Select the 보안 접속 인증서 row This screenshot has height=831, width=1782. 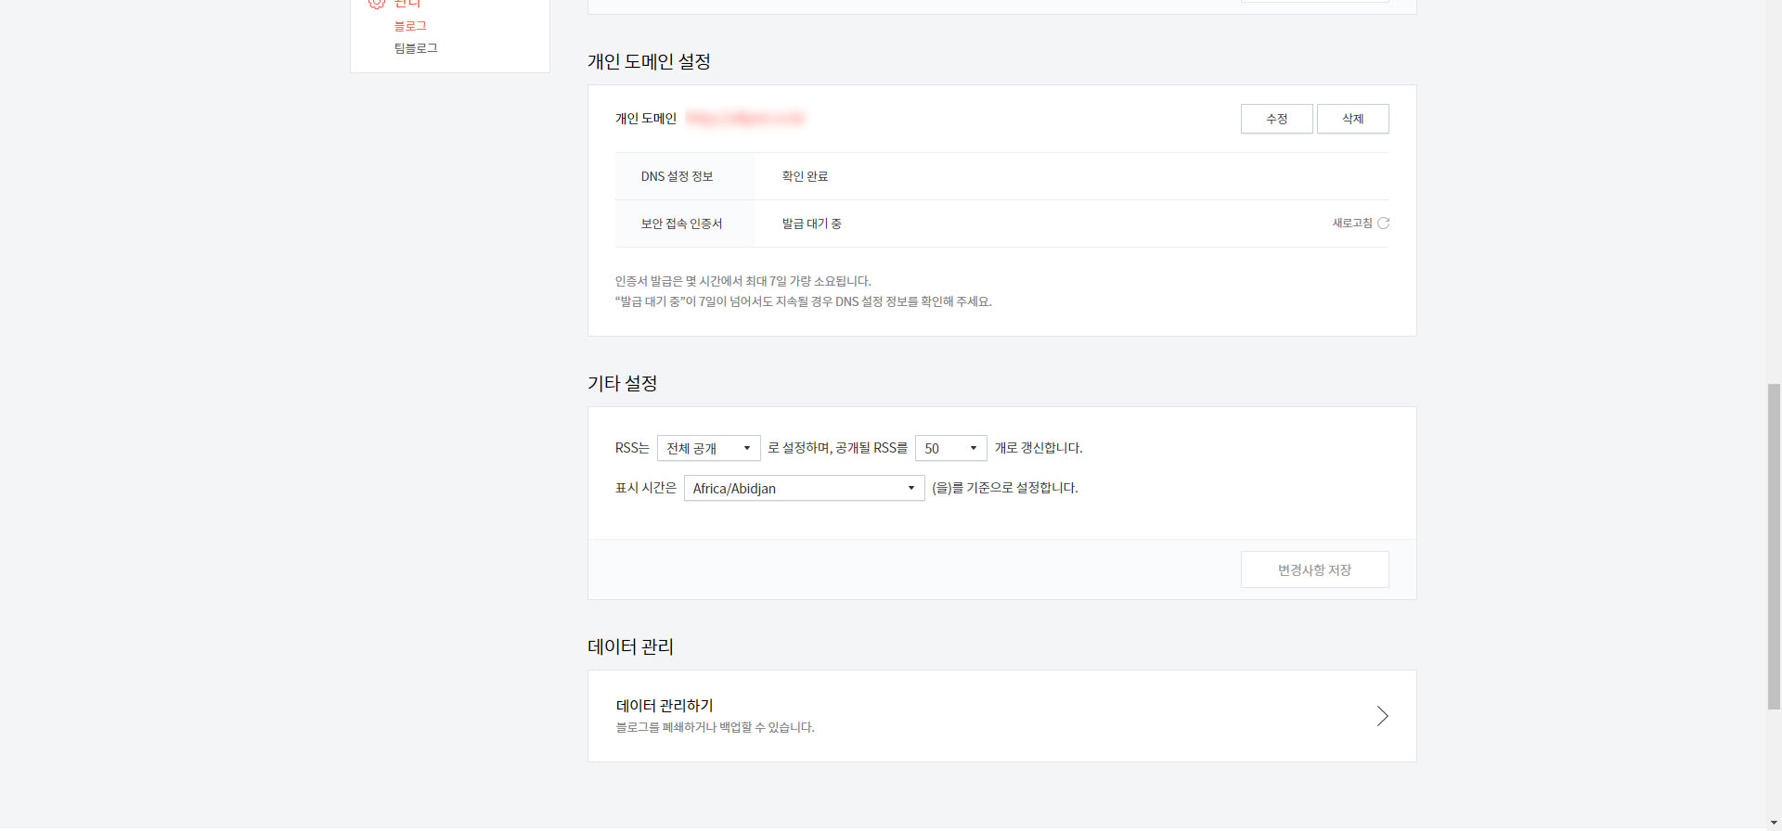(684, 224)
